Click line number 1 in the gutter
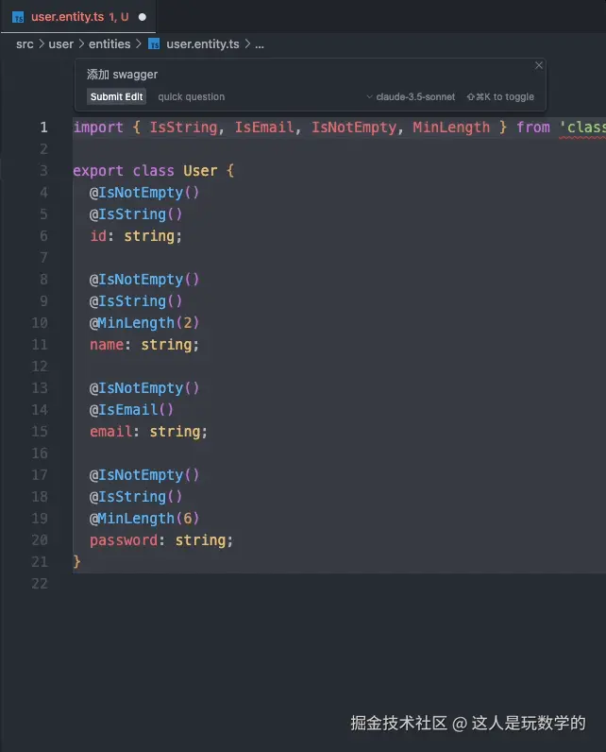The width and height of the screenshot is (606, 752). (x=43, y=128)
